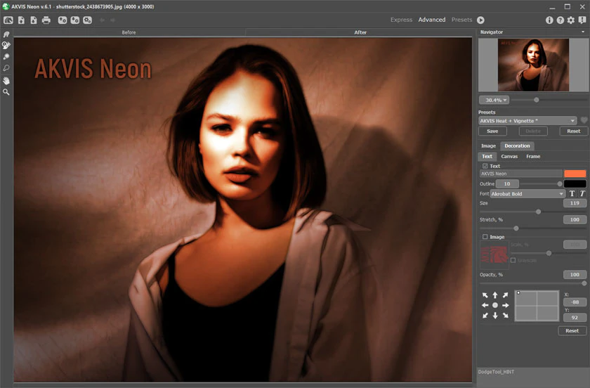
Task: Select the History Brush tool
Action: (6, 45)
